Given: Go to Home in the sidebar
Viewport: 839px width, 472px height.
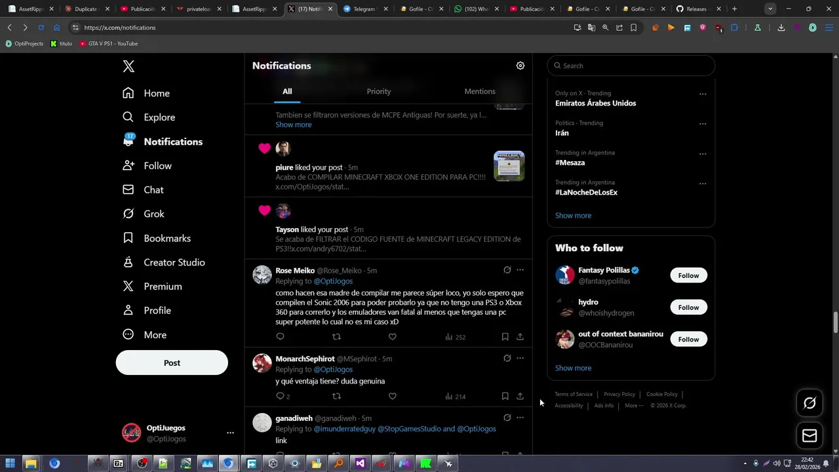Looking at the screenshot, I should click(146, 93).
